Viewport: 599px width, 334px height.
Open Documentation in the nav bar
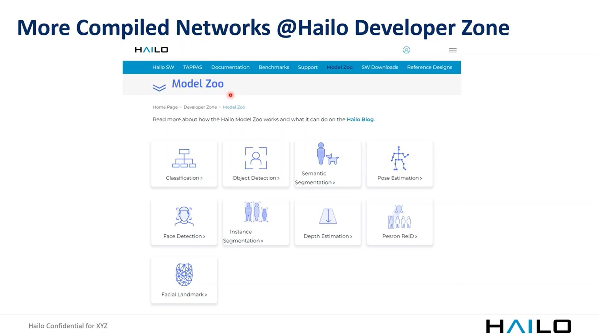point(230,67)
